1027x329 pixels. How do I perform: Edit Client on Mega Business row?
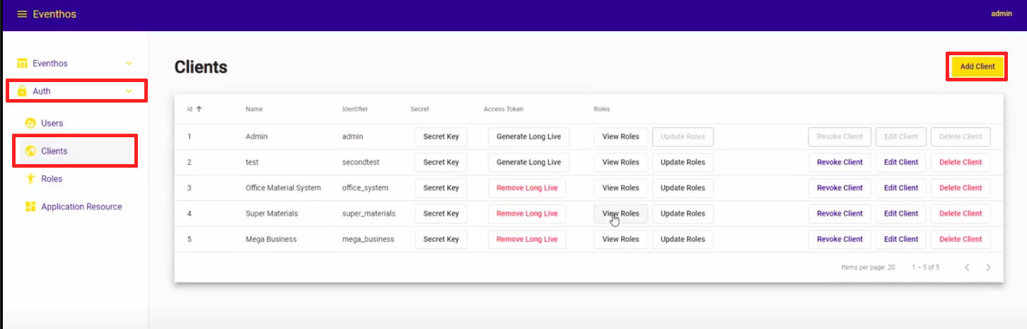click(x=901, y=239)
